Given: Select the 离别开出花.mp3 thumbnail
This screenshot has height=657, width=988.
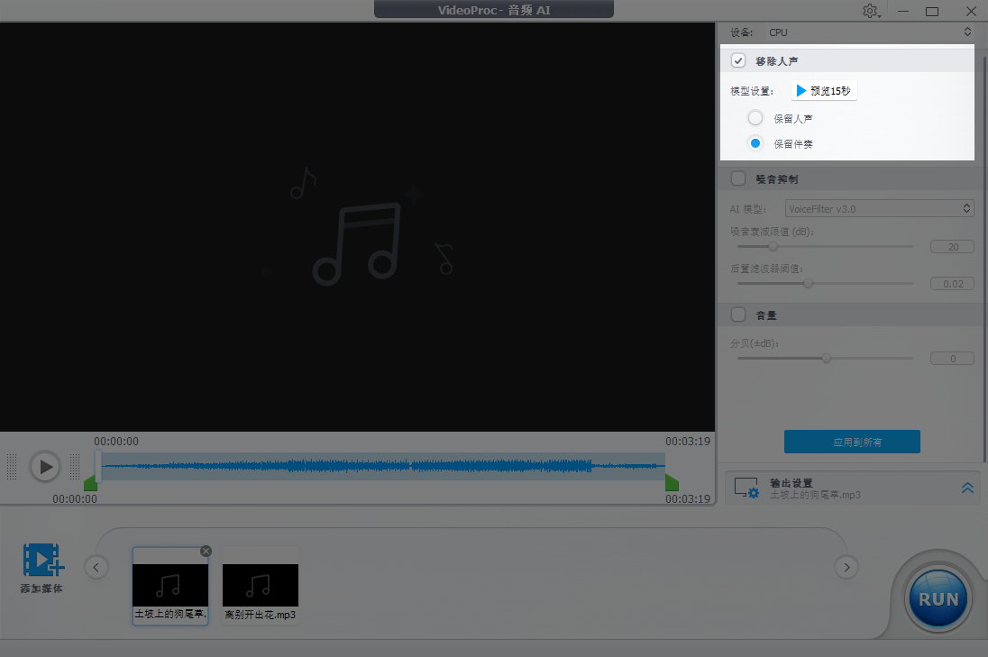Looking at the screenshot, I should point(260,585).
